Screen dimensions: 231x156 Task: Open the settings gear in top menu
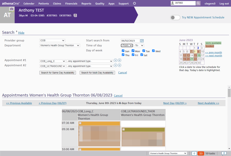click(134, 3)
